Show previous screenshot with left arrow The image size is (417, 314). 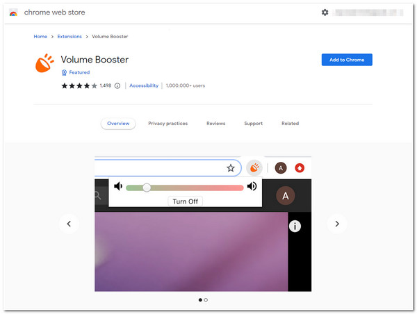click(x=69, y=224)
